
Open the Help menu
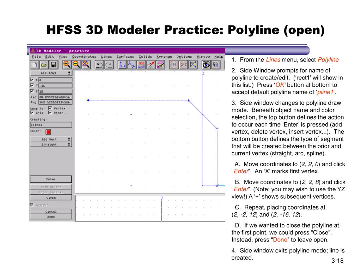coord(219,57)
